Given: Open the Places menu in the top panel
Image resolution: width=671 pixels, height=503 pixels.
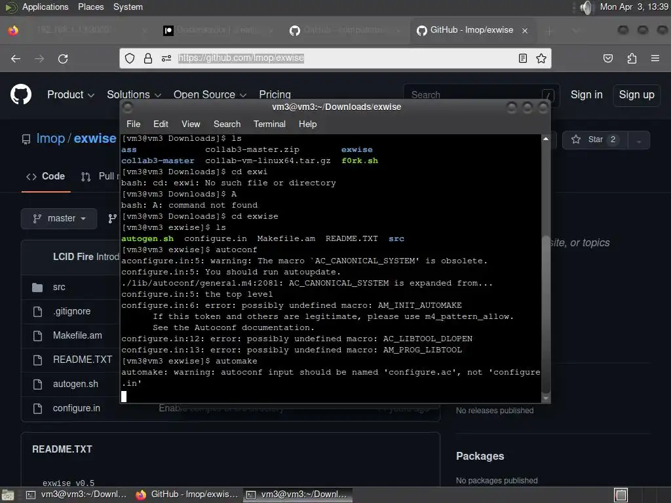Looking at the screenshot, I should point(90,7).
